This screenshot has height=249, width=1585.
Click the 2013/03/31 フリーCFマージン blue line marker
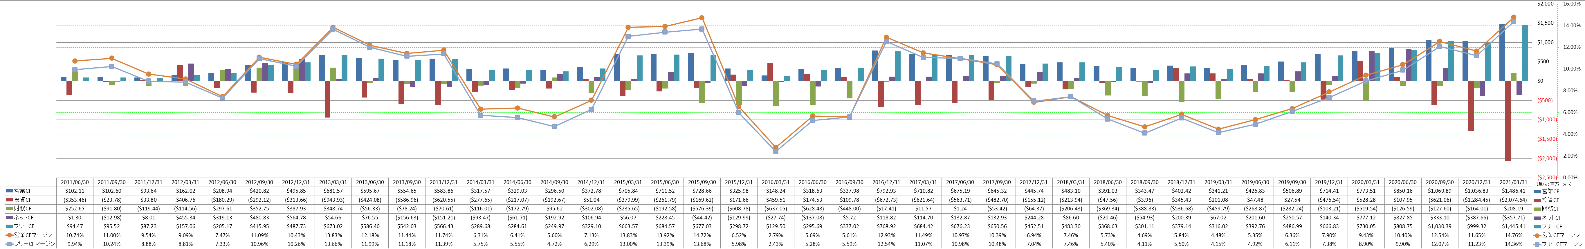(333, 30)
